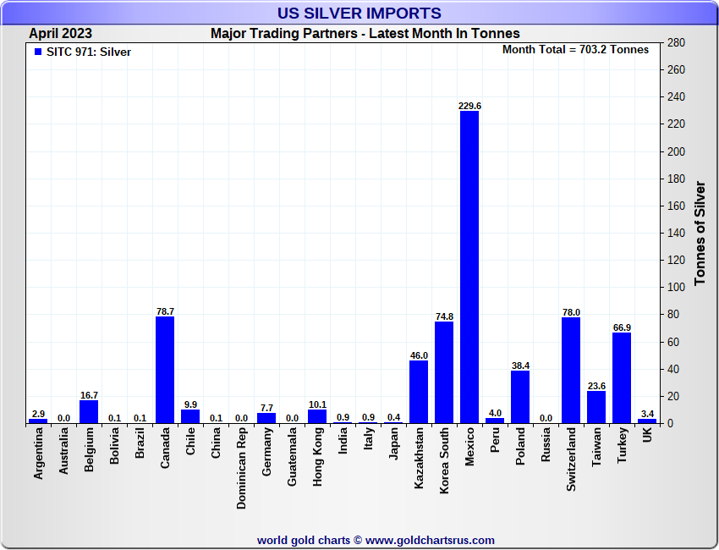Click the 100 value on the y-axis
Screen dimensions: 719x550
click(x=676, y=287)
